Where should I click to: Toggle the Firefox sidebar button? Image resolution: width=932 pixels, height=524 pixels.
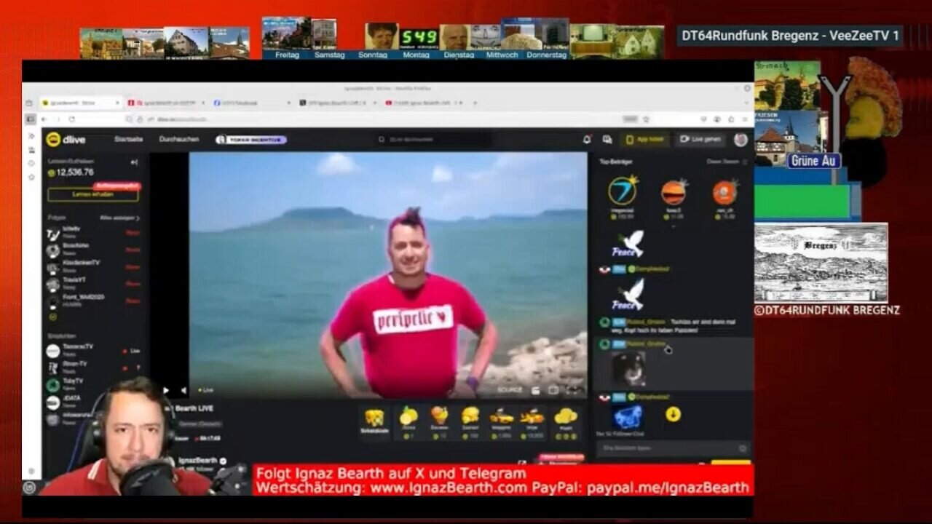click(31, 119)
